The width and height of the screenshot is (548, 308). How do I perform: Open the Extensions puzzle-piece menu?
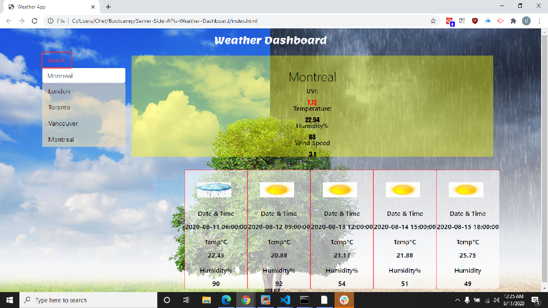pos(514,21)
